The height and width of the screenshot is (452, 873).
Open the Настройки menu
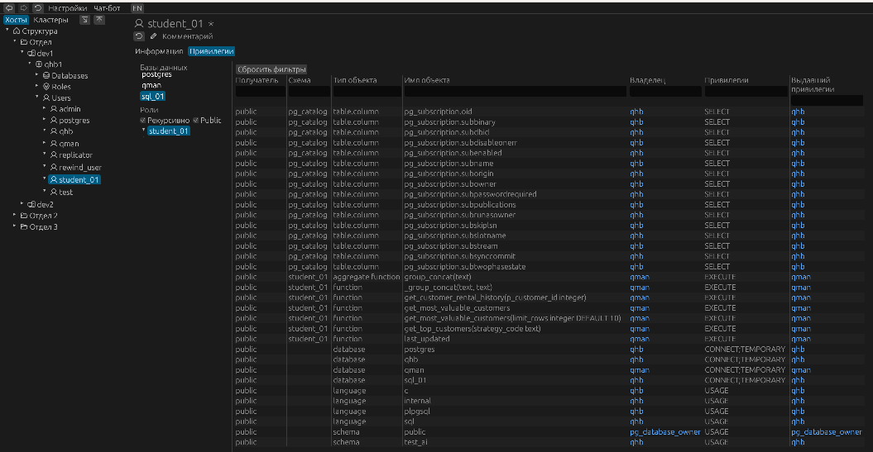67,7
